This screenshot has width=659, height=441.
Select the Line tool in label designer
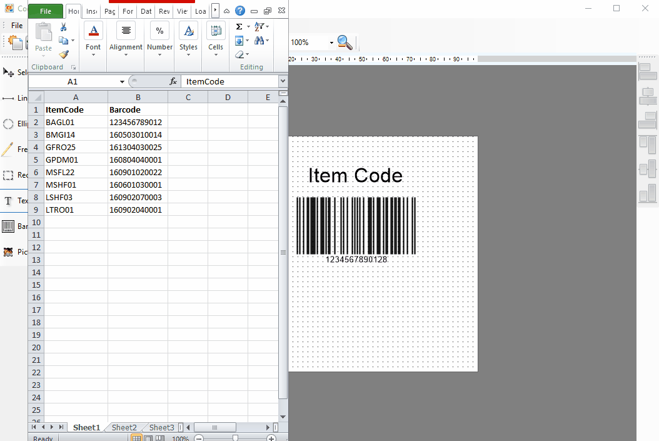[x=15, y=98]
